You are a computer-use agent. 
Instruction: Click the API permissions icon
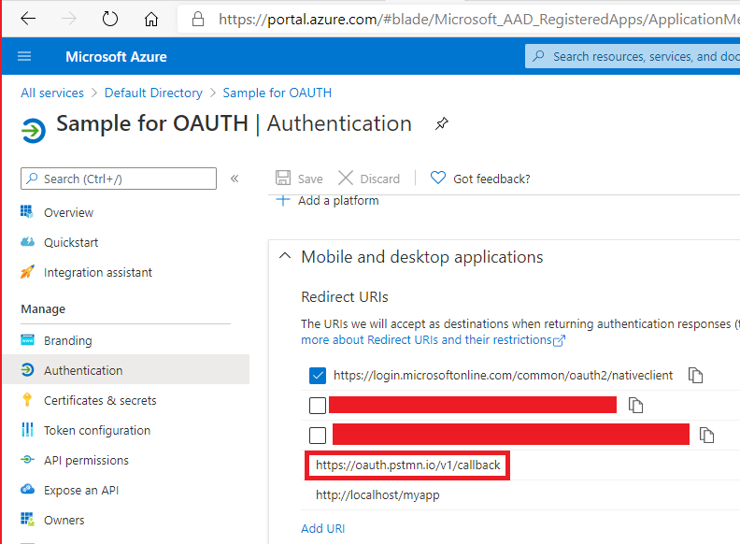(x=27, y=460)
